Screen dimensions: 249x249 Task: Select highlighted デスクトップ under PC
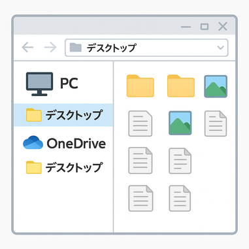point(63,115)
